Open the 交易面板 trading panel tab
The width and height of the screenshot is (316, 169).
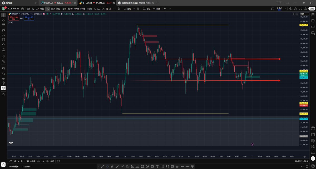click(26, 166)
